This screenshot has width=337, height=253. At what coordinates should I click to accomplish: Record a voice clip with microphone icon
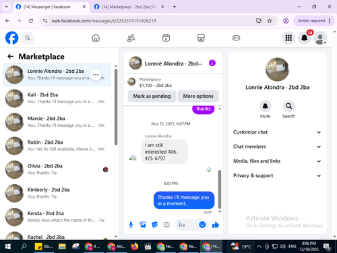pos(131,225)
